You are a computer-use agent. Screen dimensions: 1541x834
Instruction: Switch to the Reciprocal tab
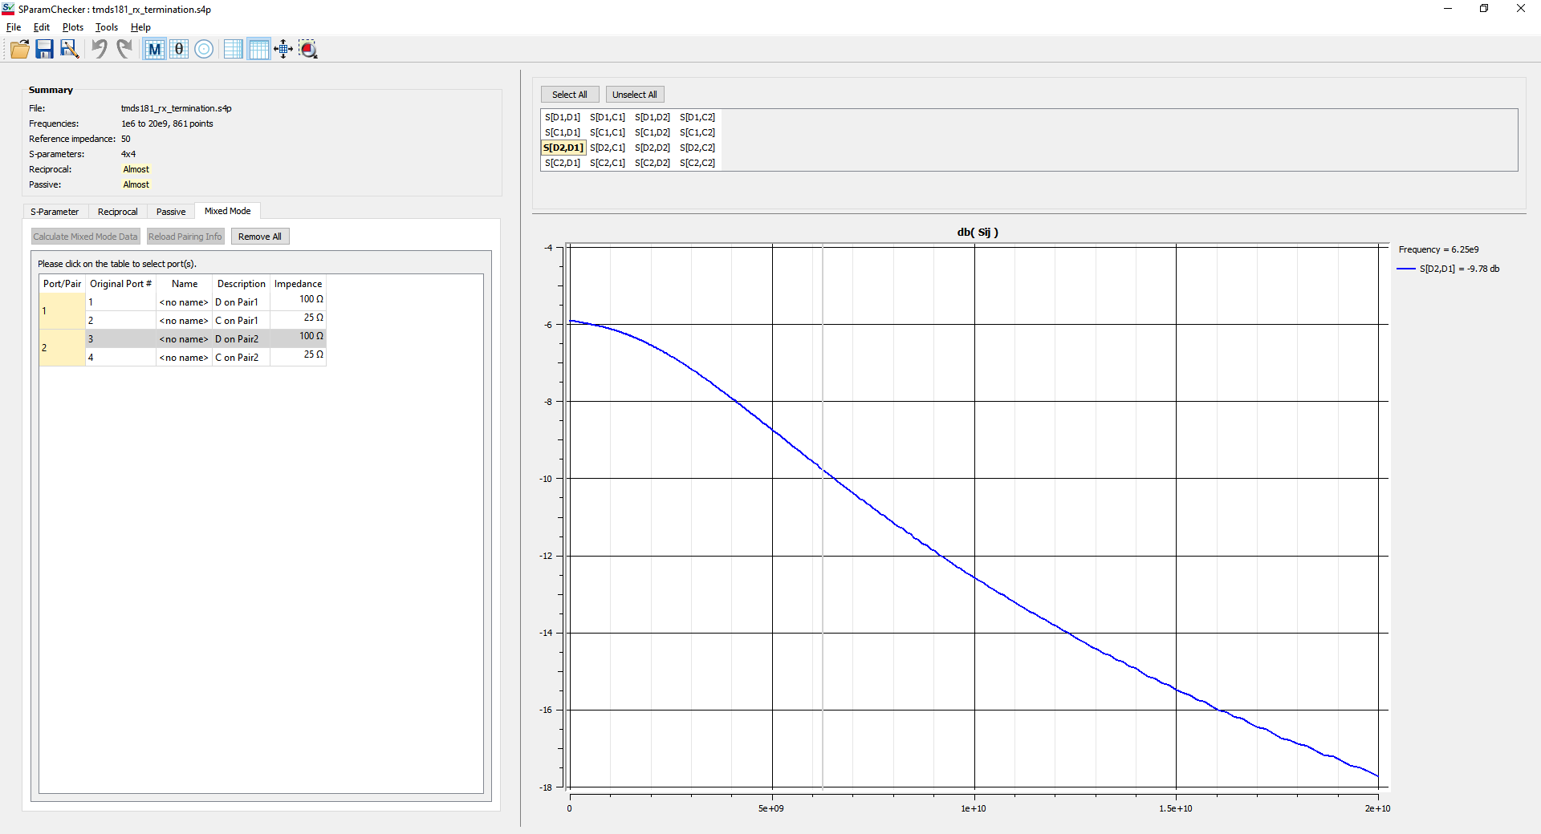pos(118,212)
